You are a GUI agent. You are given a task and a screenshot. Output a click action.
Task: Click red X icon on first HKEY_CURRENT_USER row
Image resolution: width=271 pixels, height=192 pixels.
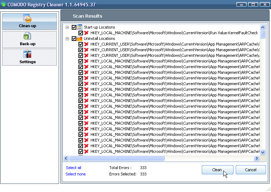[86, 44]
